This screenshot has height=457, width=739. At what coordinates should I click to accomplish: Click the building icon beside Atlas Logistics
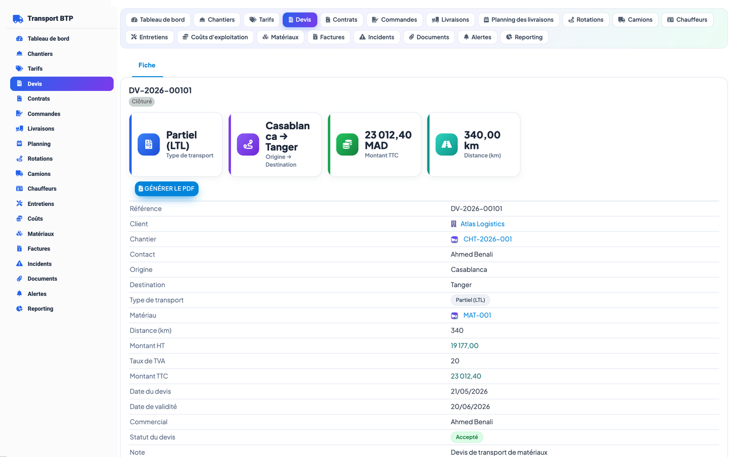click(454, 224)
